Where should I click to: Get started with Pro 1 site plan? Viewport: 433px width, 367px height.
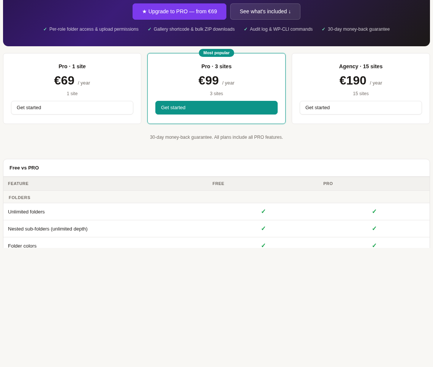coord(72,108)
